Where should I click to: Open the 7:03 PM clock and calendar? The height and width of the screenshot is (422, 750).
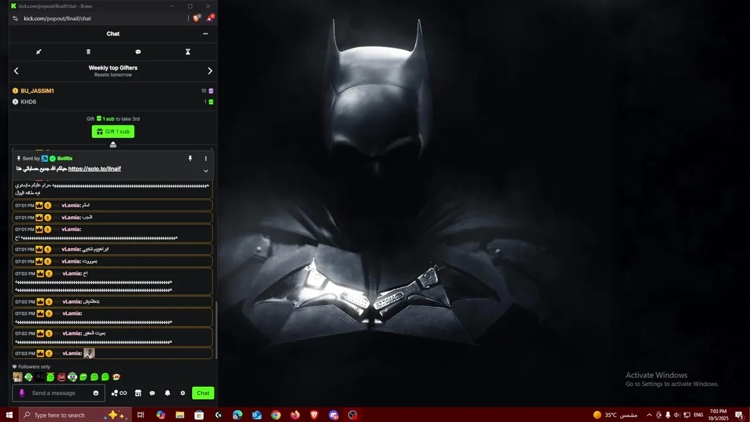coord(718,415)
